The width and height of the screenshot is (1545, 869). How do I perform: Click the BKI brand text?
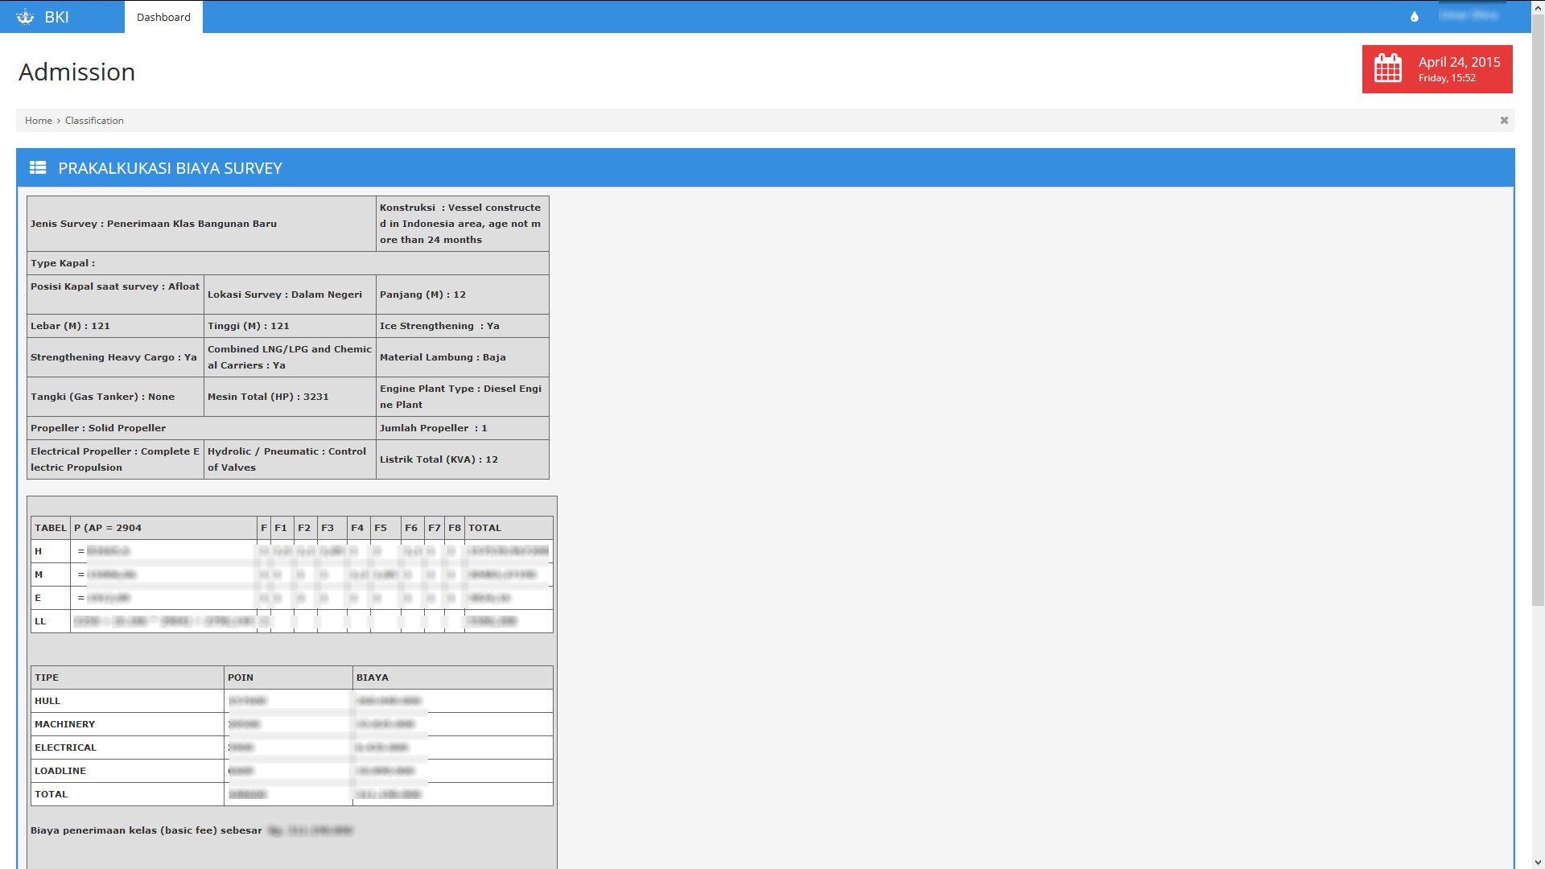(x=56, y=17)
